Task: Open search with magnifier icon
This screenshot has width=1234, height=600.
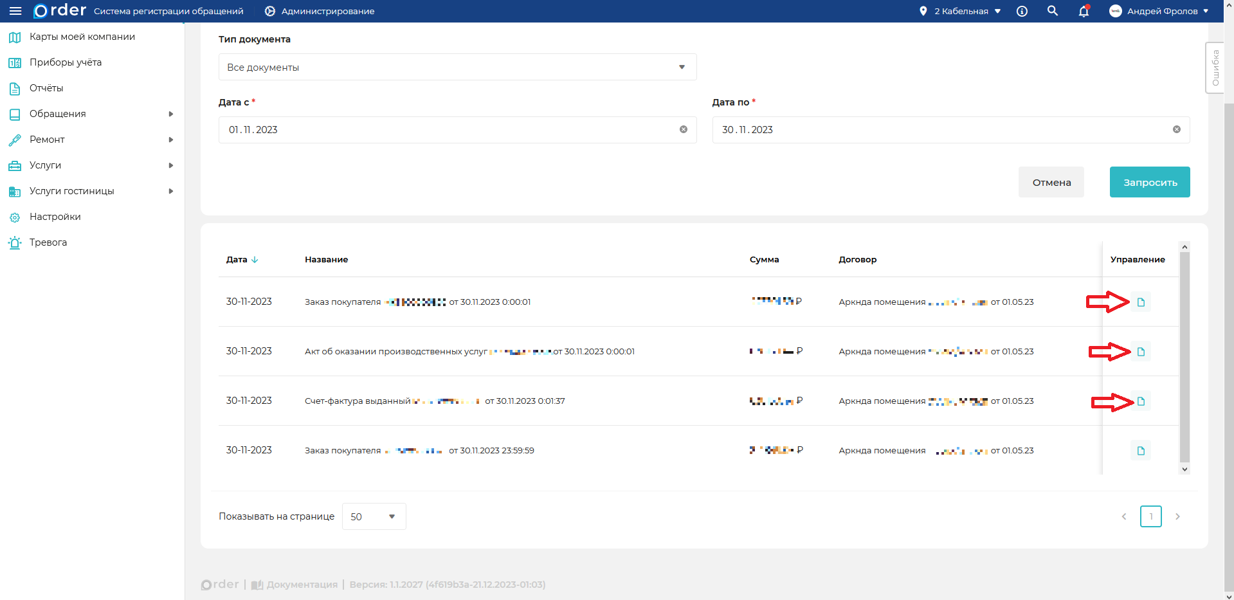Action: [1053, 11]
